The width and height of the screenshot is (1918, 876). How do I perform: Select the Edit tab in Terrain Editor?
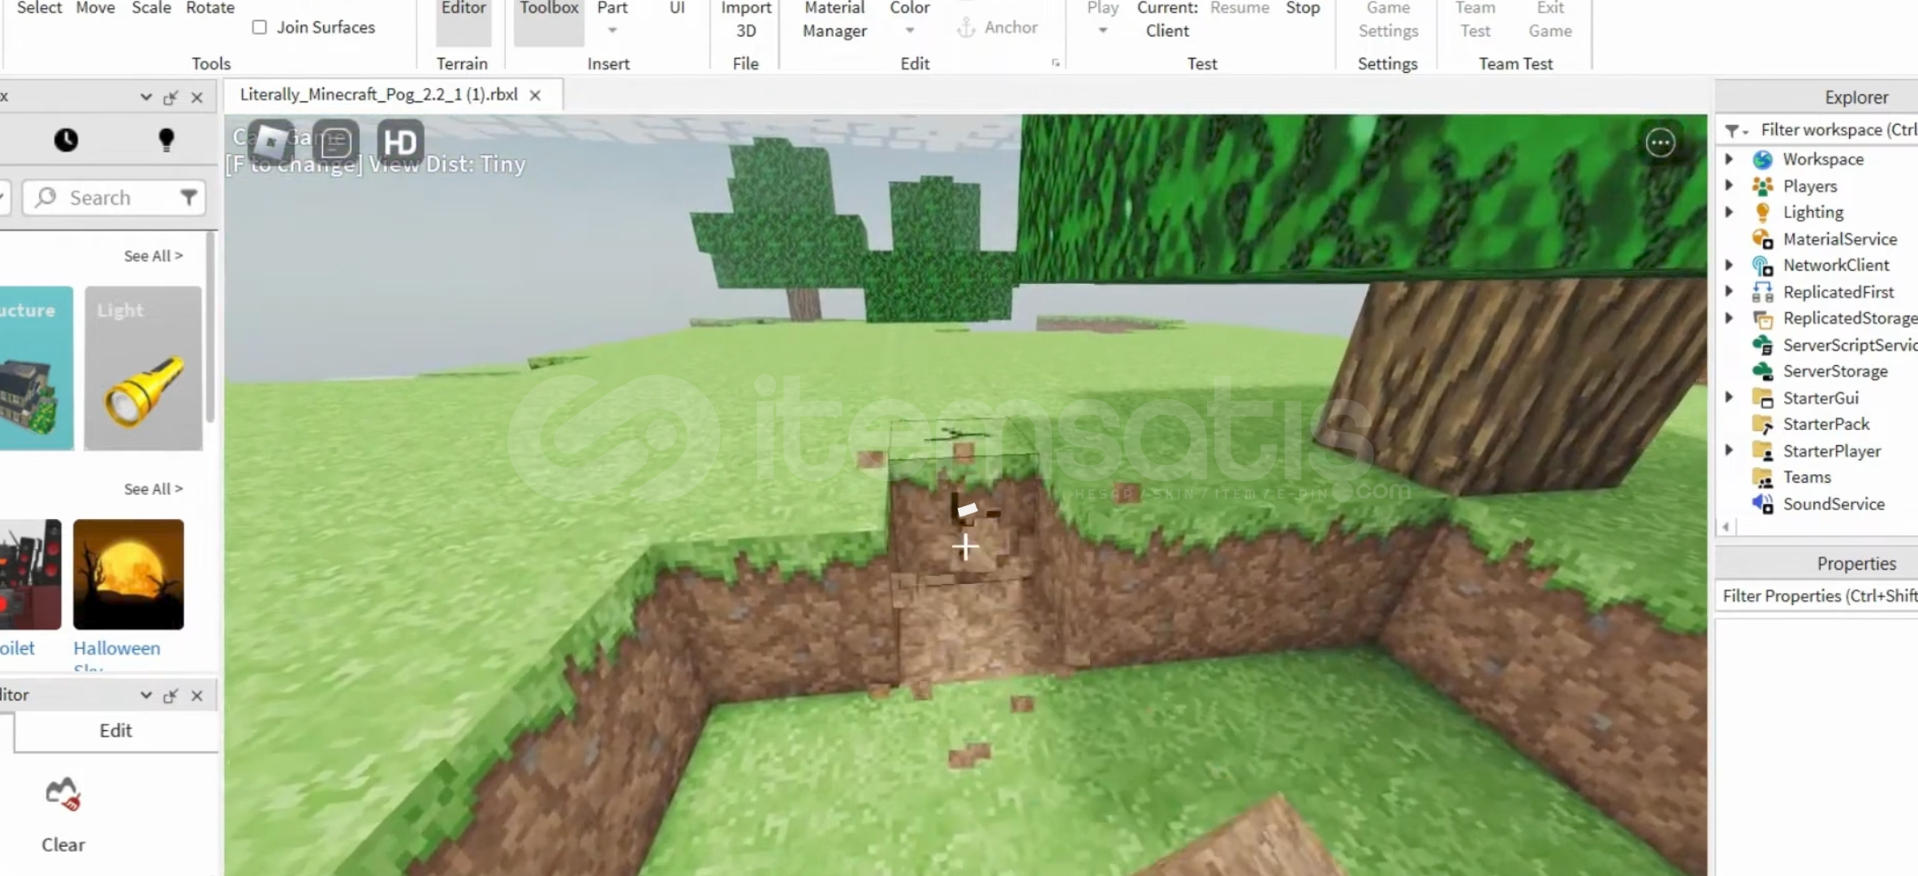(x=115, y=731)
